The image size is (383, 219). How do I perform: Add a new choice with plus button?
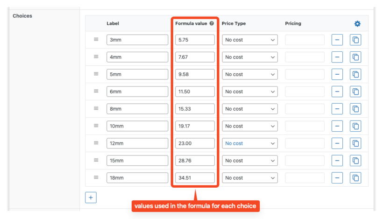pos(91,198)
